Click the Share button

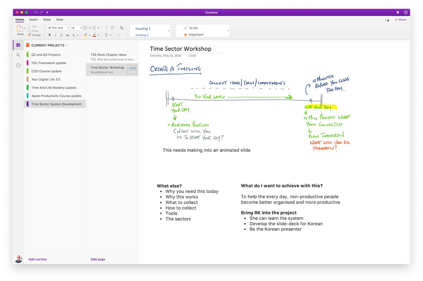(400, 20)
